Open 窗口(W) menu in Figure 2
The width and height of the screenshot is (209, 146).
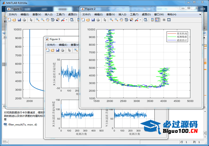coord(159,14)
